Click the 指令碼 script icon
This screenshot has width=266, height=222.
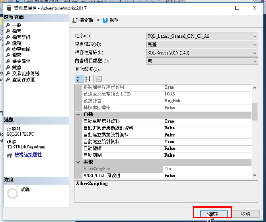(x=75, y=20)
